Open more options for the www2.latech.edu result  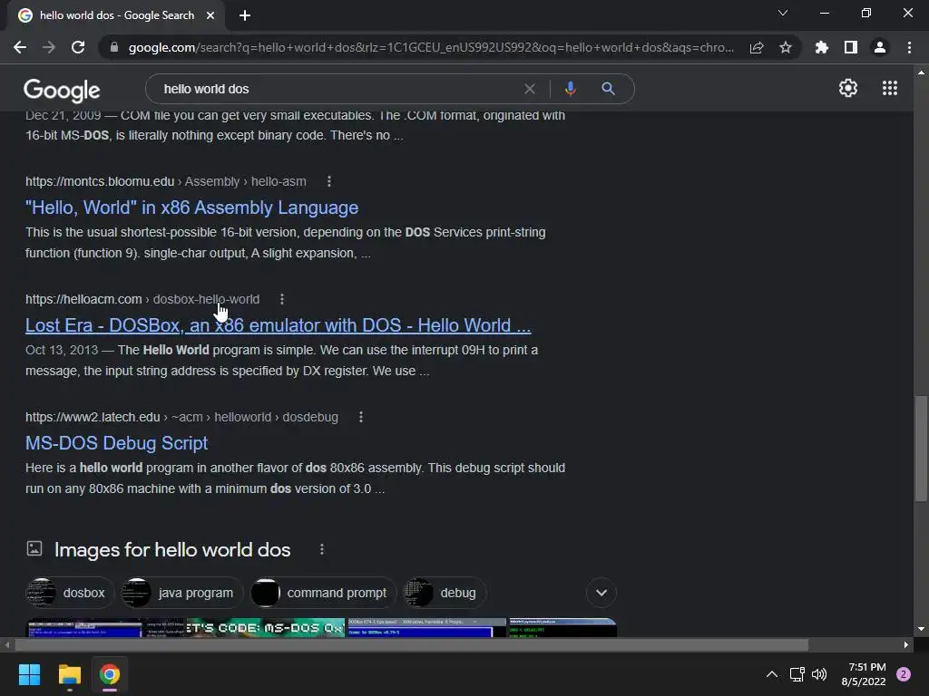point(361,417)
